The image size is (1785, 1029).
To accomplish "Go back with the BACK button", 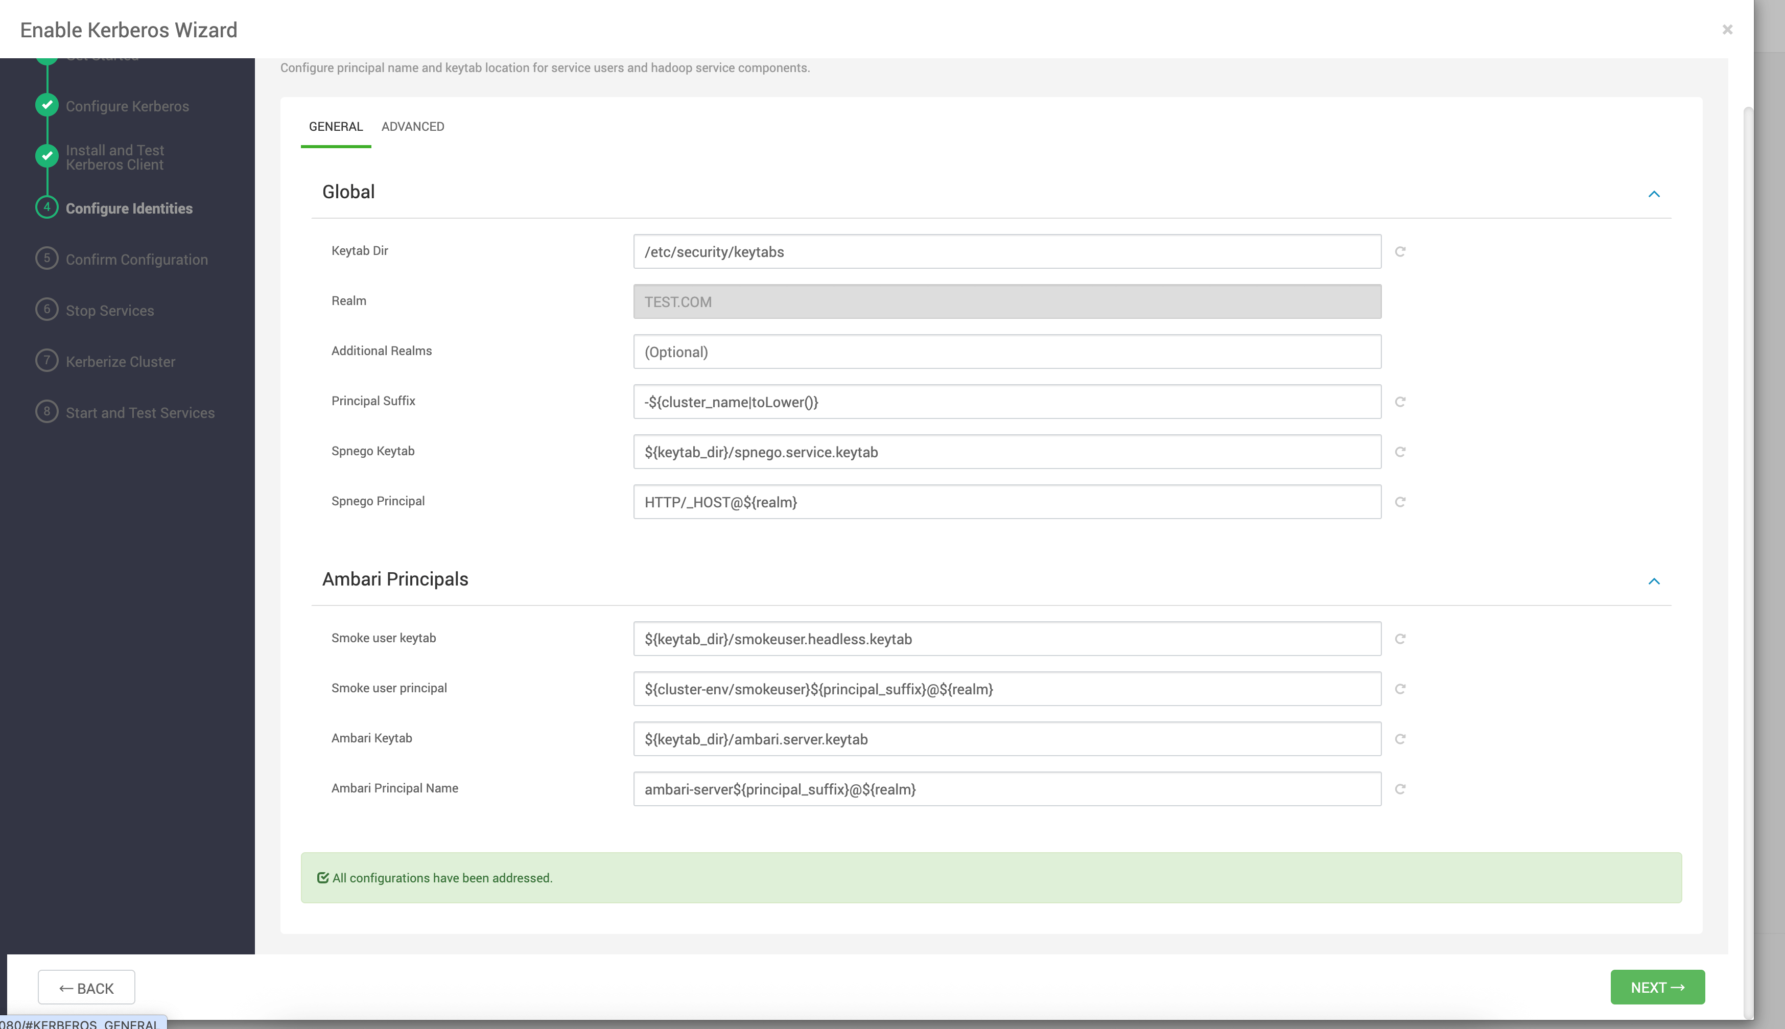I will tap(86, 987).
